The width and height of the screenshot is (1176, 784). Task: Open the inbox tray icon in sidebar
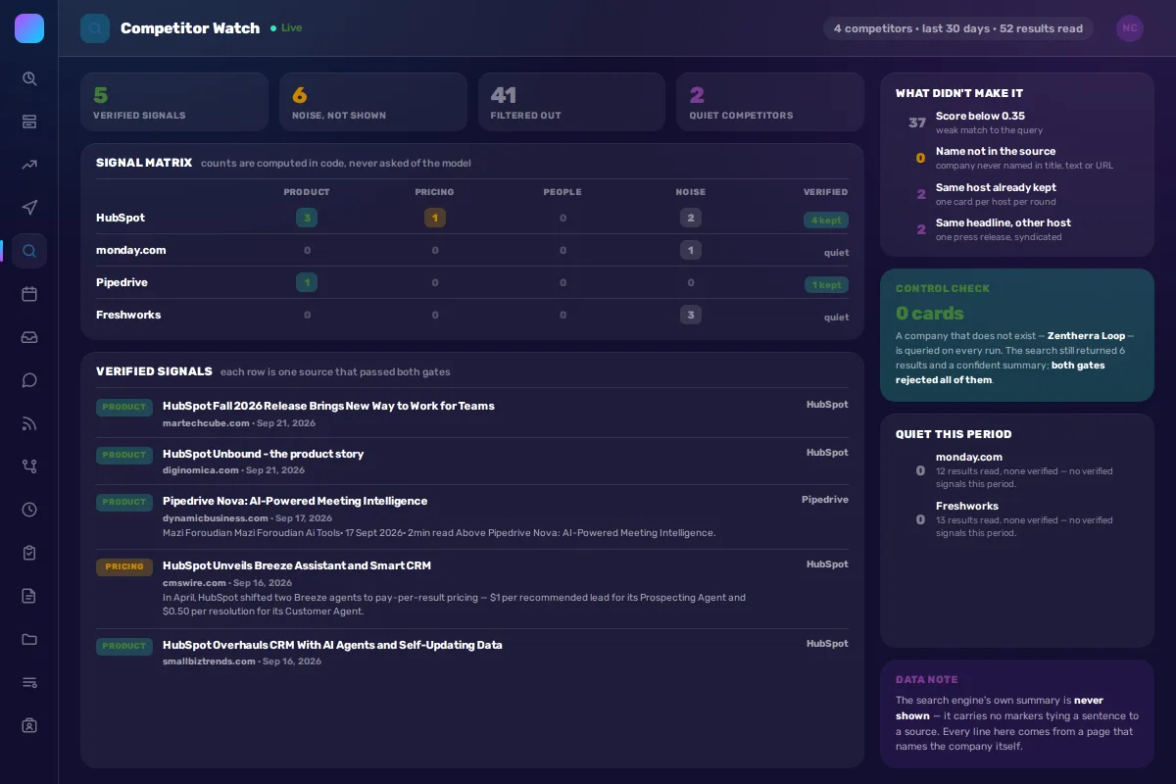coord(29,337)
